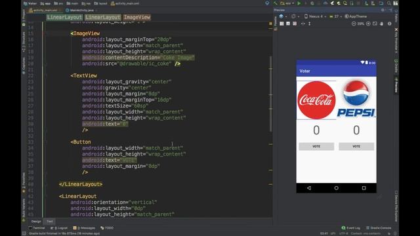The height and width of the screenshot is (236, 420).
Task: Click the <Button tag in code
Action: tap(81, 142)
